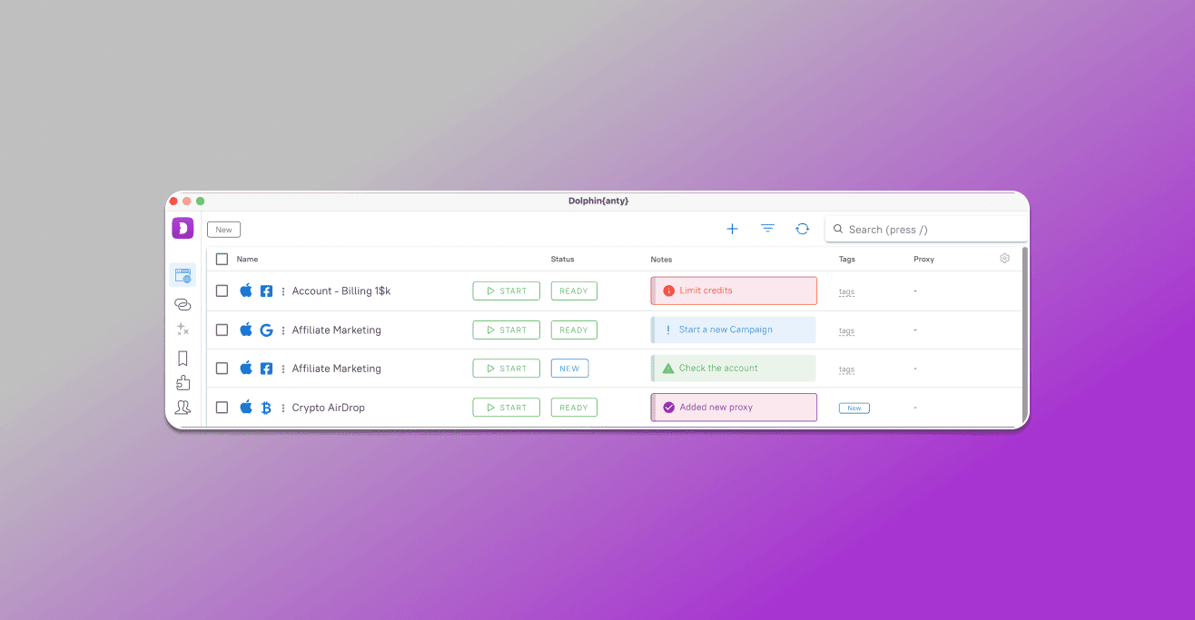Toggle the select-all checkbox in the header

tap(222, 259)
